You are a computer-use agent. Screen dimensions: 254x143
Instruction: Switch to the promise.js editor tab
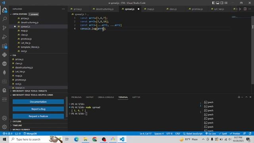tap(197, 9)
